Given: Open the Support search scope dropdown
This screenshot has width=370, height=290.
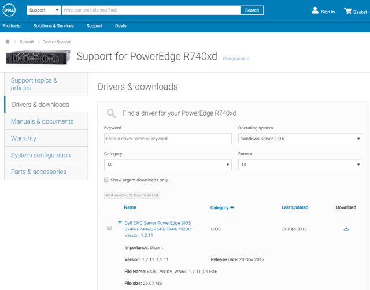Looking at the screenshot, I should tap(44, 10).
